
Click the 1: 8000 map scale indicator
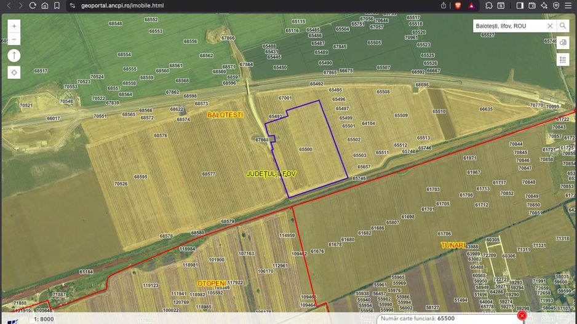pos(44,319)
